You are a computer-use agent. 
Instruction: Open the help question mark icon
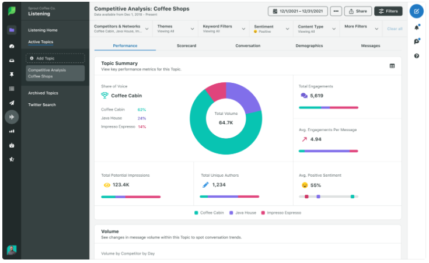[416, 56]
